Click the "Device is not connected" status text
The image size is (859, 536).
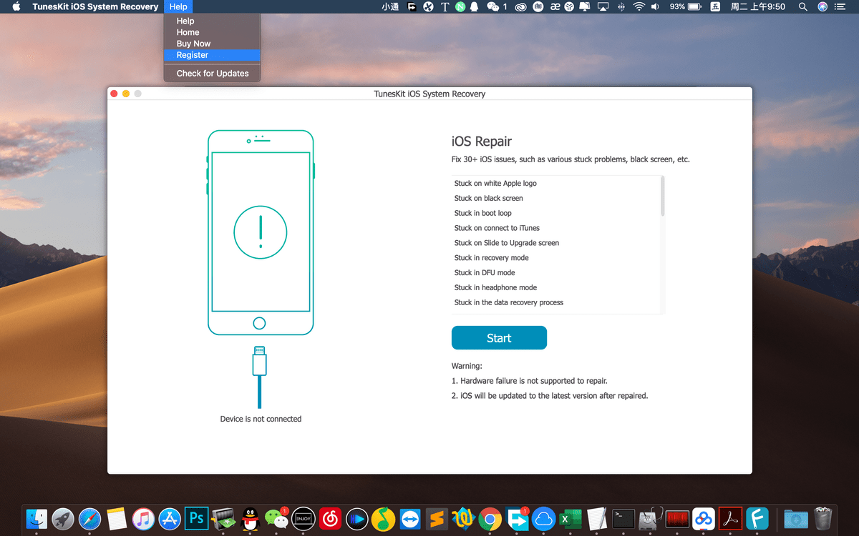coord(261,420)
